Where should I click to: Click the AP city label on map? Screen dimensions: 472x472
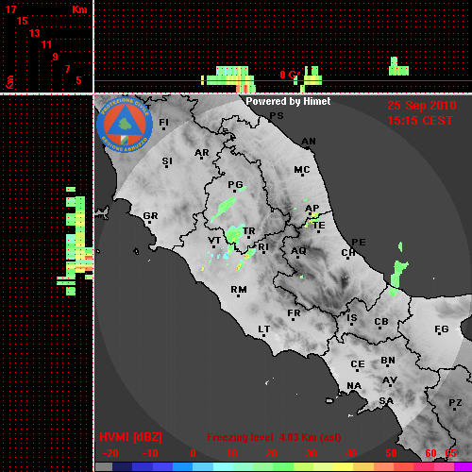[312, 208]
